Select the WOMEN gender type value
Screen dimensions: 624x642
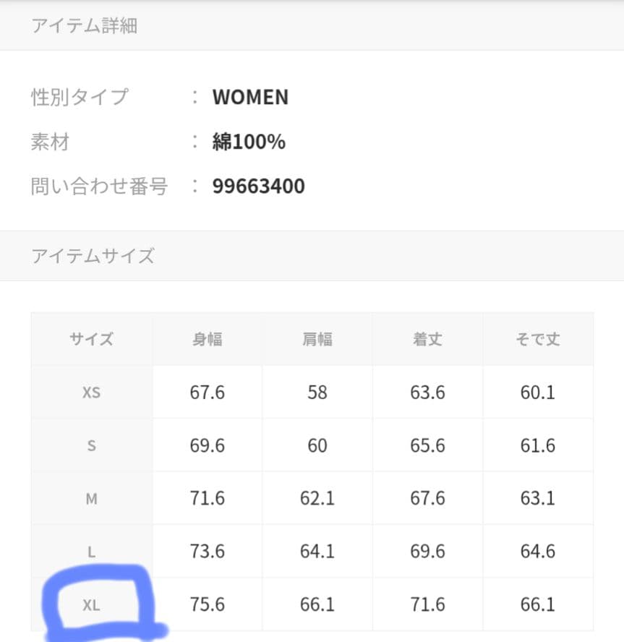pyautogui.click(x=250, y=97)
